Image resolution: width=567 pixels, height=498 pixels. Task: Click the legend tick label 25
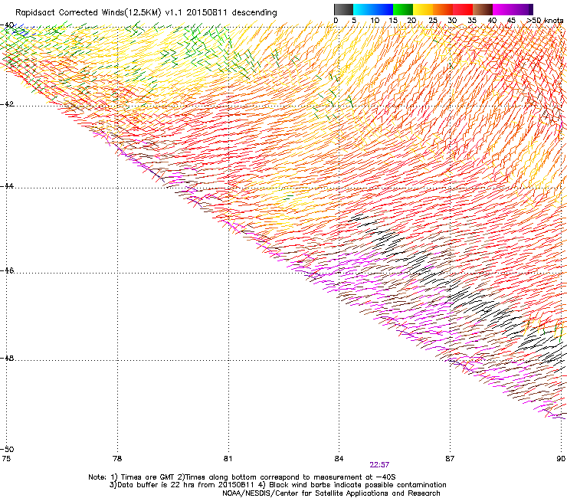(433, 21)
